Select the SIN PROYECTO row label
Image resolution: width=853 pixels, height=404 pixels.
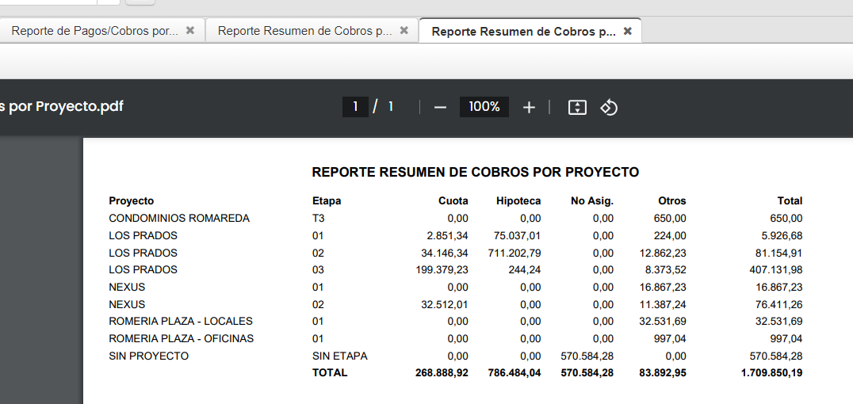coord(149,356)
